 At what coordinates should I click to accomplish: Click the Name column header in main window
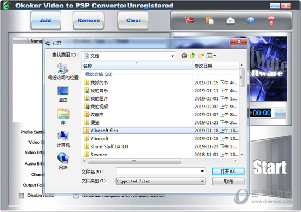(x=36, y=41)
